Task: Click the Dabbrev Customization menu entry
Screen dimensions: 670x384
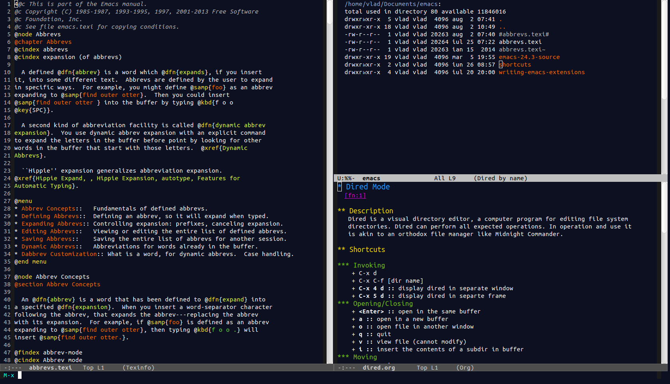Action: click(59, 254)
